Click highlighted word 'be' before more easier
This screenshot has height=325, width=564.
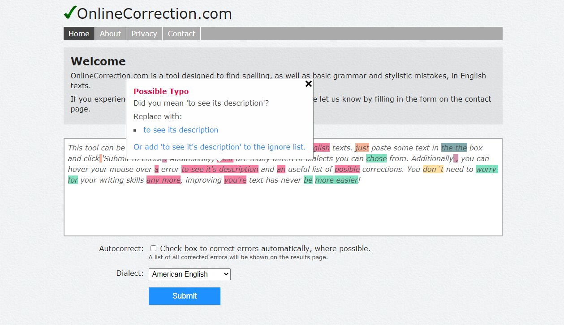click(x=308, y=180)
